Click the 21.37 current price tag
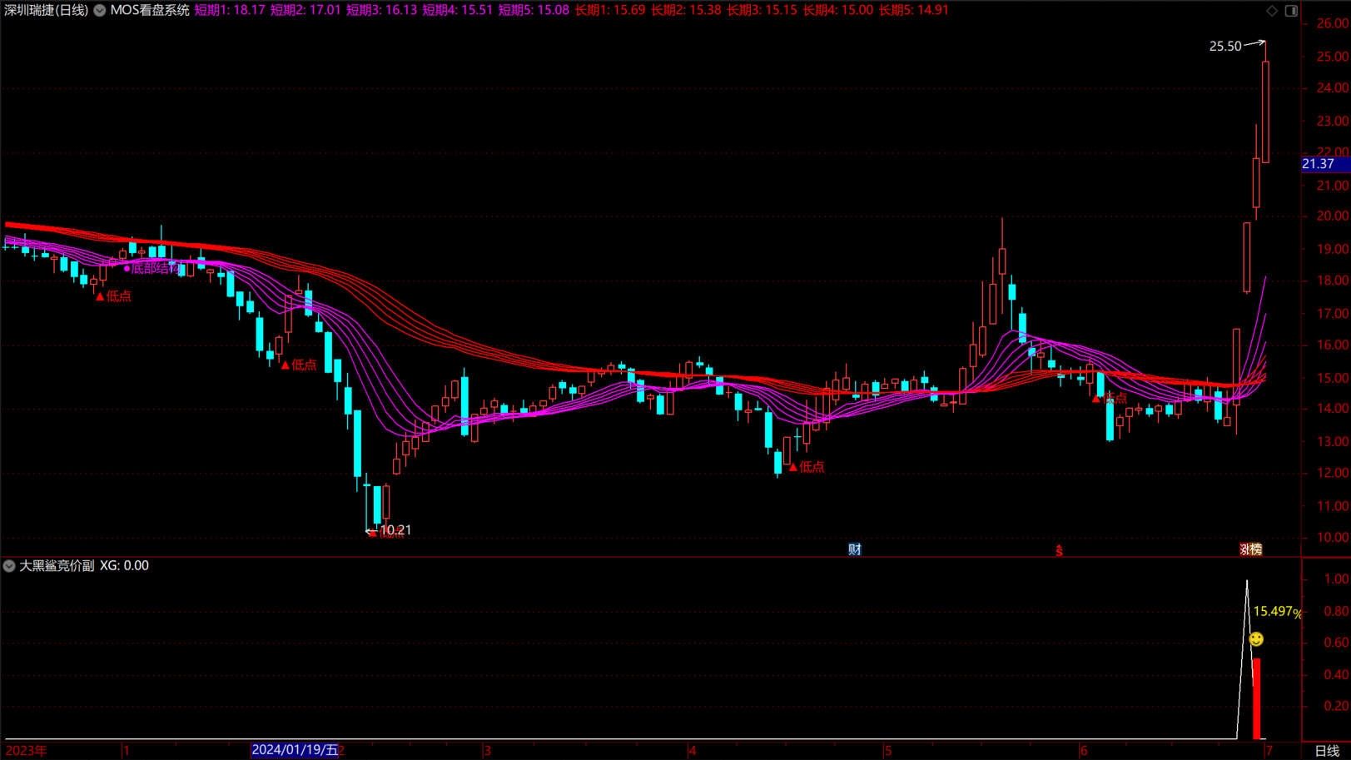 tap(1324, 164)
